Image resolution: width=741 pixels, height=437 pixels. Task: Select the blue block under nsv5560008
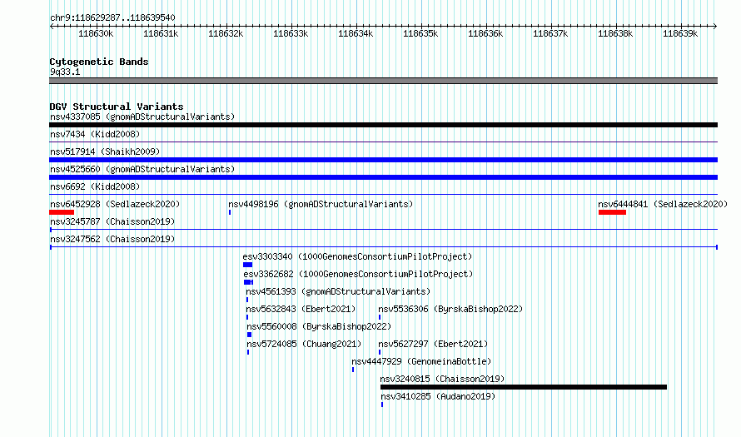click(x=250, y=335)
